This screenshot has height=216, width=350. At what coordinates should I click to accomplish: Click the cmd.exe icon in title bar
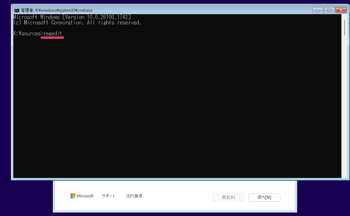point(16,10)
